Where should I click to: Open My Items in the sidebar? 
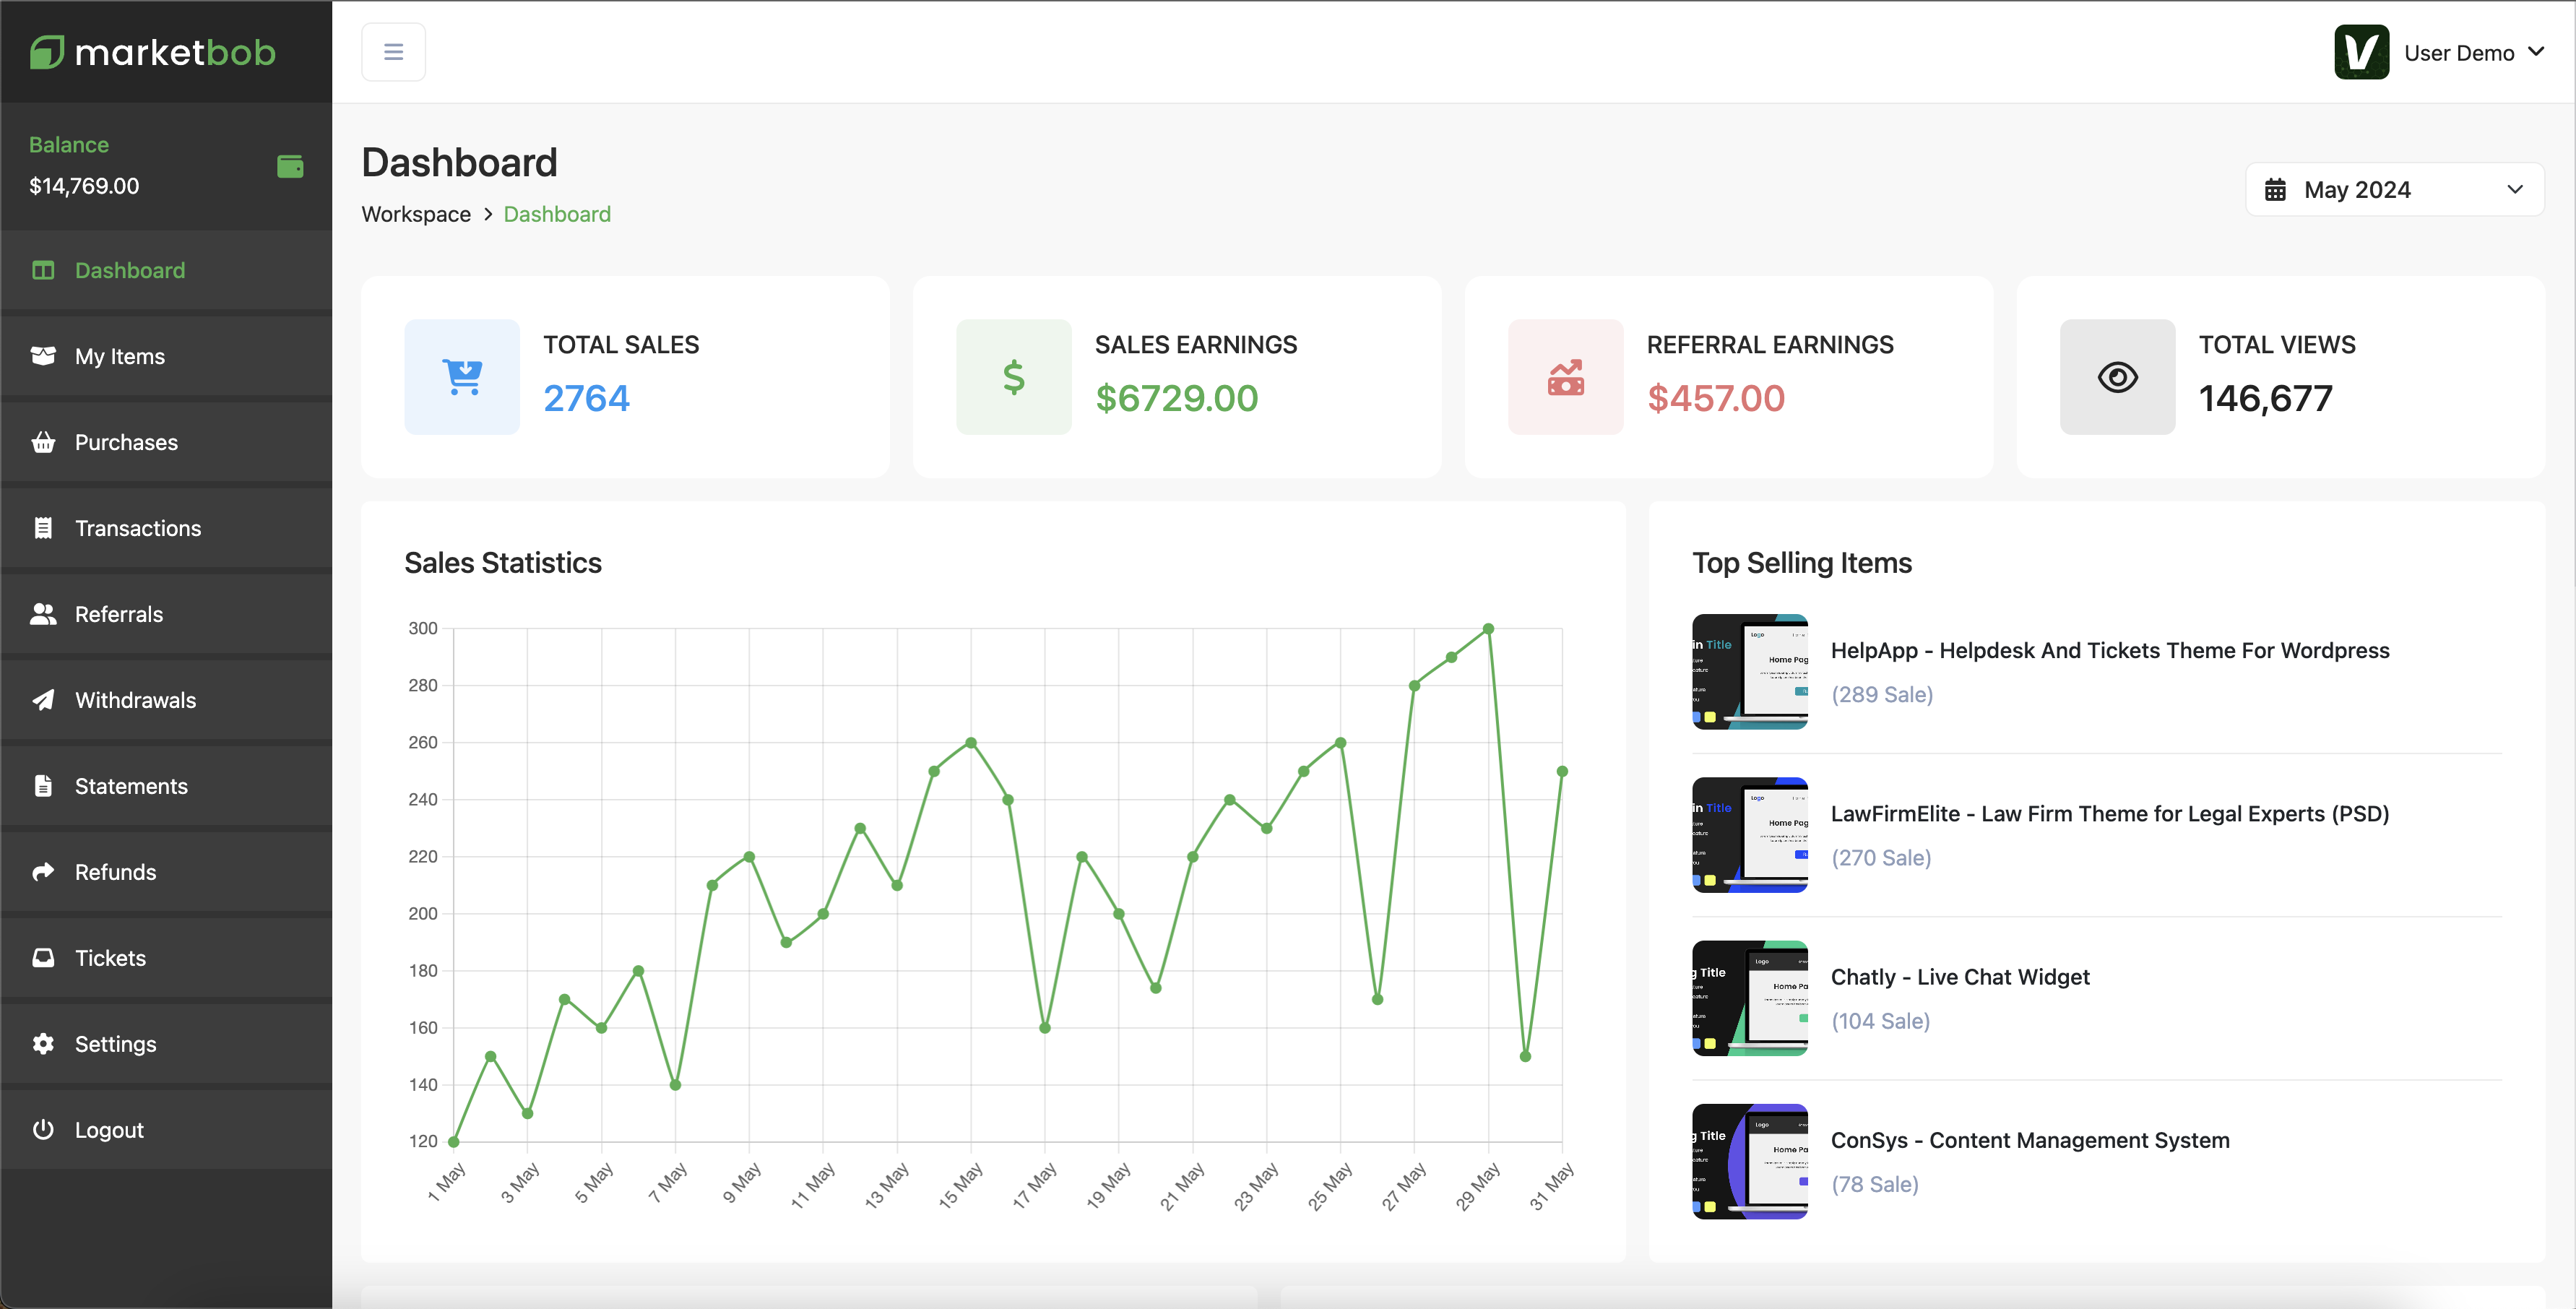119,356
